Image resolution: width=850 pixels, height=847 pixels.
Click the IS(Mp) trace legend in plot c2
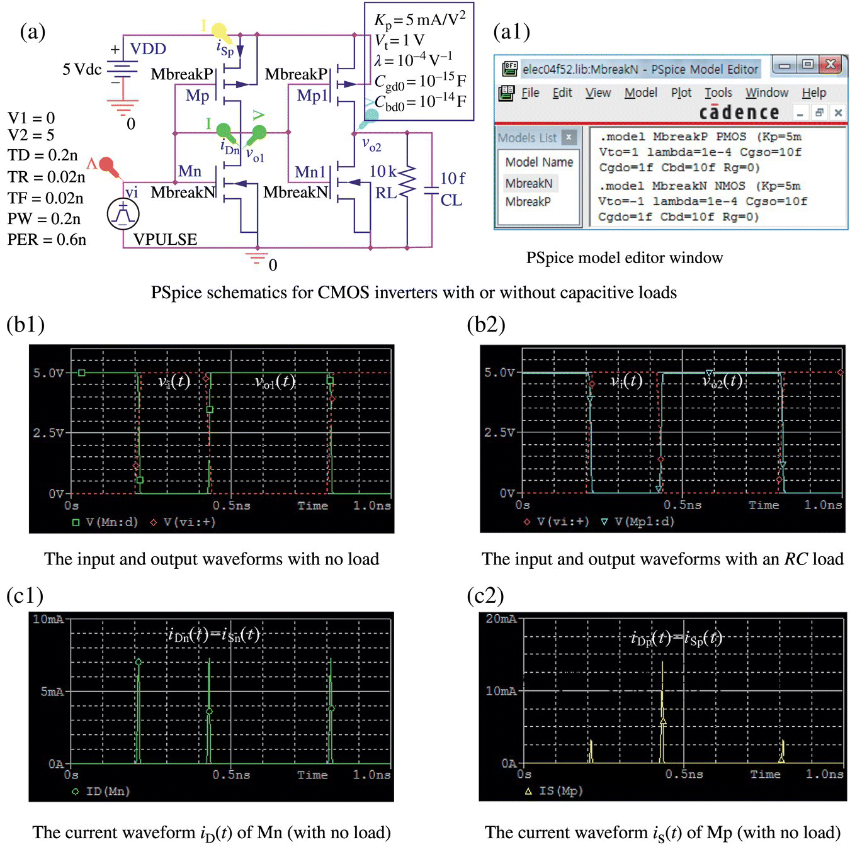click(554, 790)
